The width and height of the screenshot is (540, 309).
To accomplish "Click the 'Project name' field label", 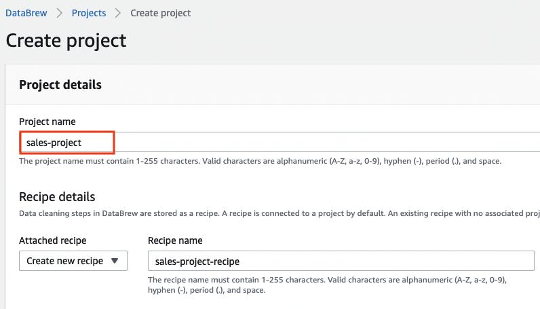I will tap(47, 122).
